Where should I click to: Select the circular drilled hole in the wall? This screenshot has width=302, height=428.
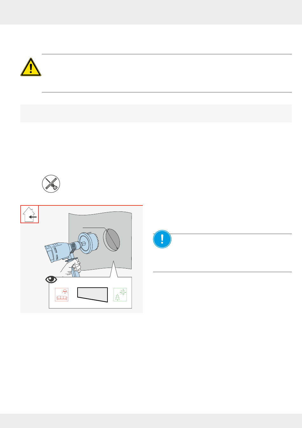112,240
